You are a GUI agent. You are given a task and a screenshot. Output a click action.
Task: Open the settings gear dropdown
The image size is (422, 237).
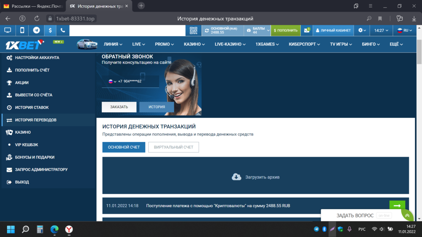click(x=362, y=30)
